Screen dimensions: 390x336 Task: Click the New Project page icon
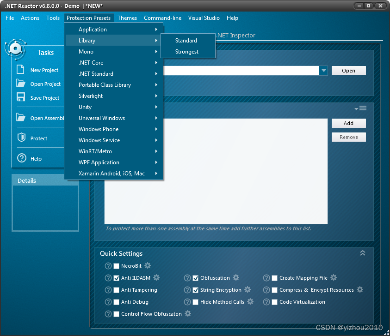[x=20, y=69]
